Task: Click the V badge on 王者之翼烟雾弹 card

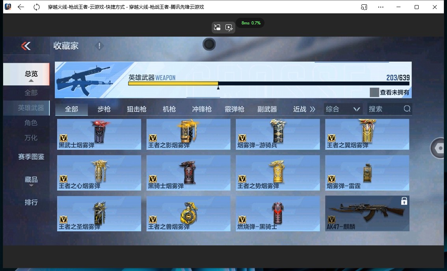Action: click(331, 138)
